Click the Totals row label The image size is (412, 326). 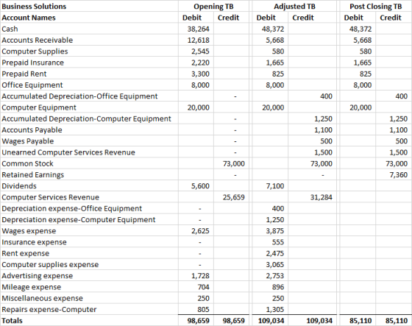[x=12, y=321]
